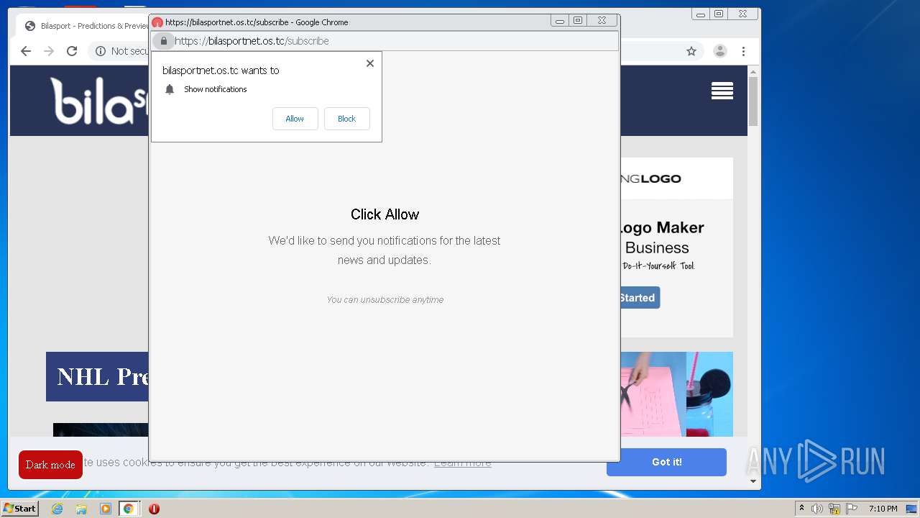The width and height of the screenshot is (920, 518).
Task: Click the Started button in the logo ad
Action: point(640,298)
